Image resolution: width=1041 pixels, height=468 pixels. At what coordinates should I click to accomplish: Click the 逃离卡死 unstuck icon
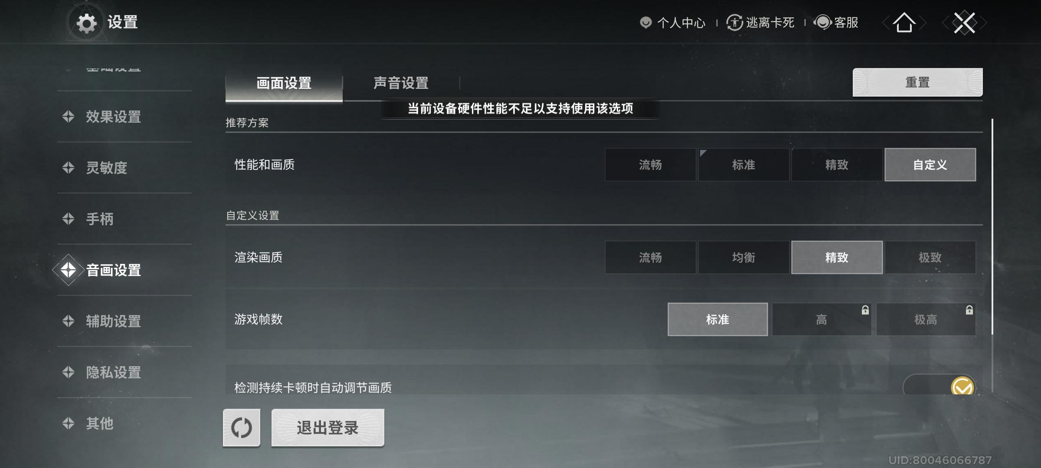click(734, 23)
